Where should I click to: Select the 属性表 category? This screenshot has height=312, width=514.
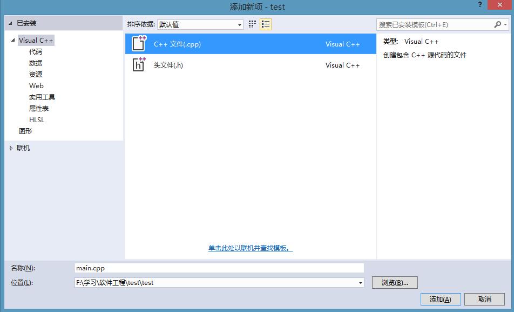click(x=39, y=108)
